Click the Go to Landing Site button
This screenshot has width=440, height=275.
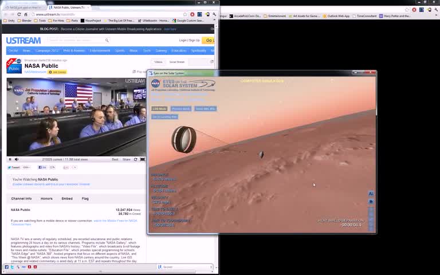[x=164, y=117]
